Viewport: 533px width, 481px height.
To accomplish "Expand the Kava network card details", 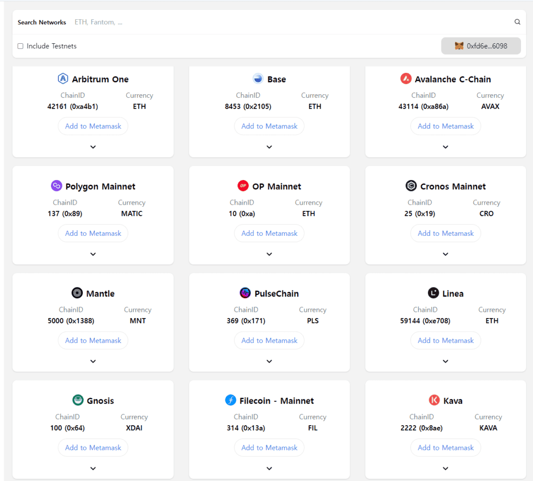I will point(445,468).
